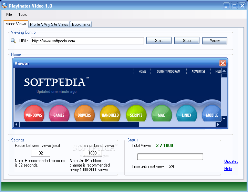Click viewer scroll-down arrow

pyautogui.click(x=224, y=118)
